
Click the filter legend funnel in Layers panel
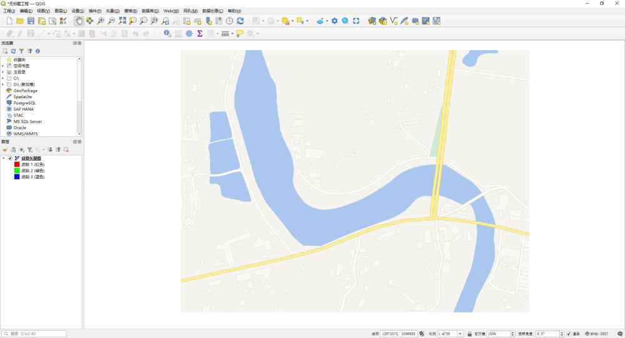30,150
